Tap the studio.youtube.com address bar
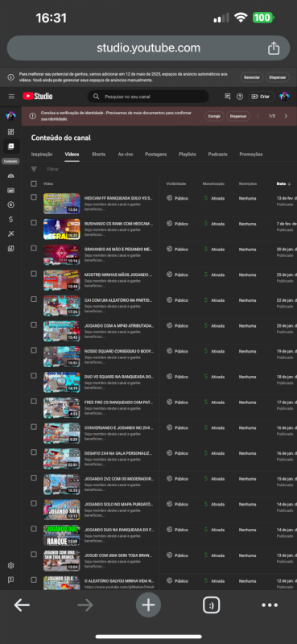The image size is (297, 644). pyautogui.click(x=148, y=48)
